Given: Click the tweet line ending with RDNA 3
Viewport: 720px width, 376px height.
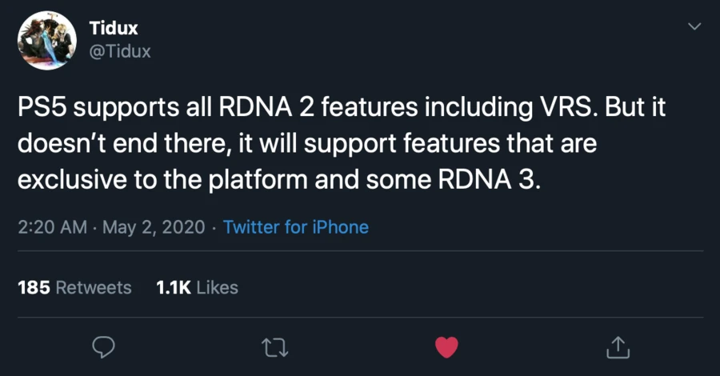Looking at the screenshot, I should tap(279, 180).
